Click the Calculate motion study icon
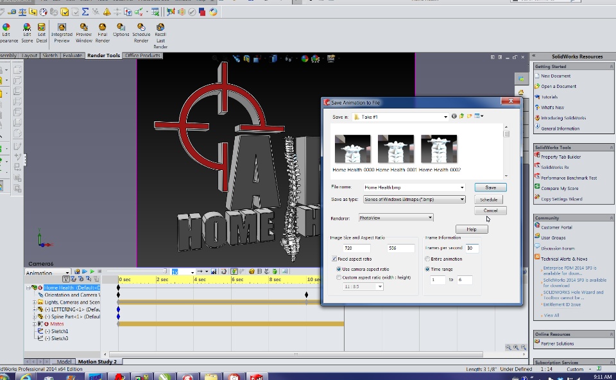The height and width of the screenshot is (380, 616). 77,271
